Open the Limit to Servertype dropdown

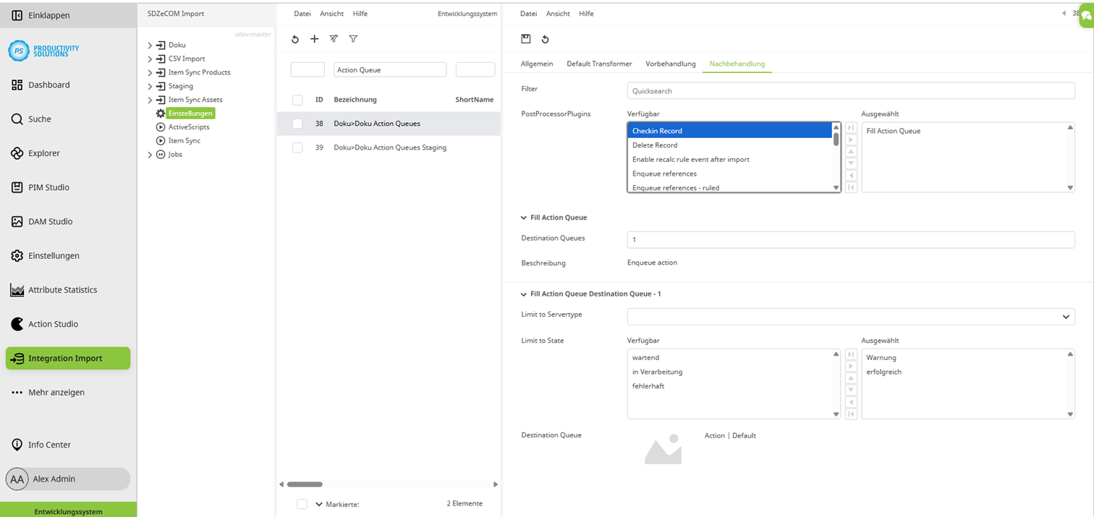click(x=851, y=316)
